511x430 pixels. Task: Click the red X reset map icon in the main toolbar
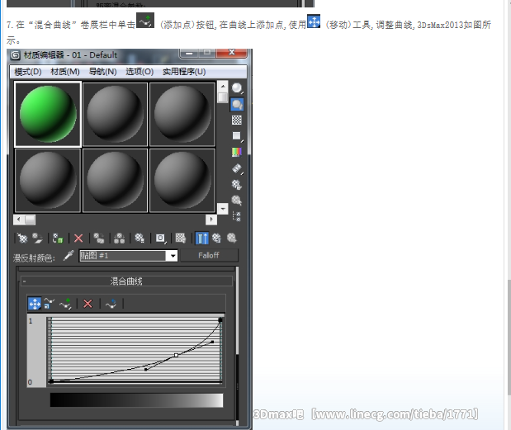click(78, 239)
